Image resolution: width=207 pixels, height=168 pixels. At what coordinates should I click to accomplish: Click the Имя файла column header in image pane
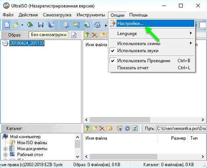[x=96, y=45]
